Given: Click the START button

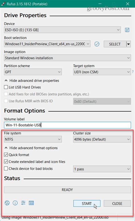Looking at the screenshot, I should click(87, 203).
